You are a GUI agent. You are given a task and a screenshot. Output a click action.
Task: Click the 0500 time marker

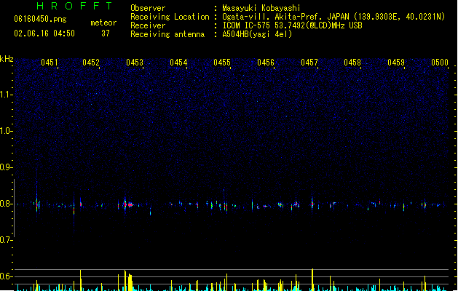click(440, 63)
